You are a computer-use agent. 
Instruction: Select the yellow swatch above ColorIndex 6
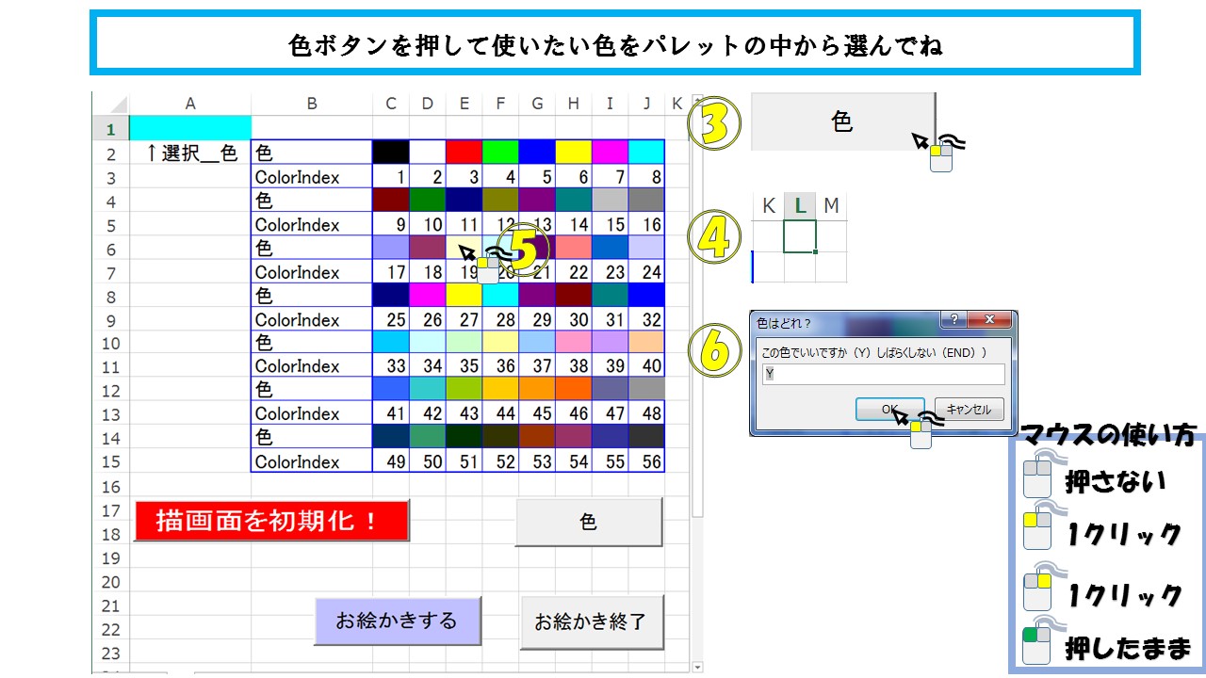pos(573,152)
